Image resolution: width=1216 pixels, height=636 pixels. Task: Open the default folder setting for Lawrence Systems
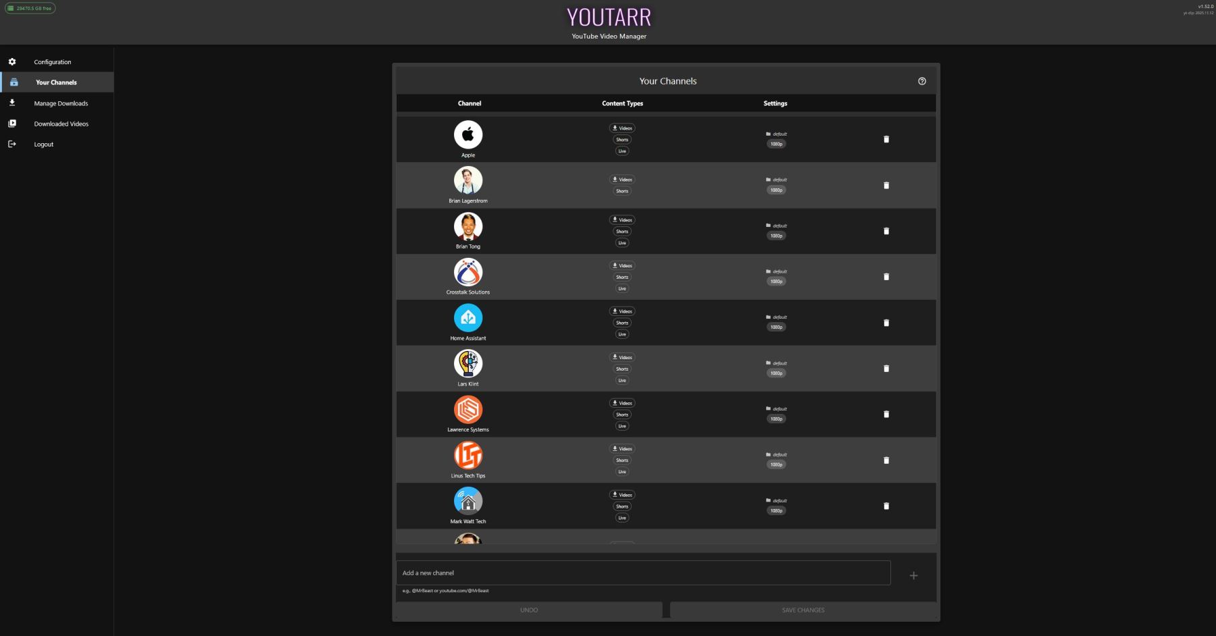(777, 409)
